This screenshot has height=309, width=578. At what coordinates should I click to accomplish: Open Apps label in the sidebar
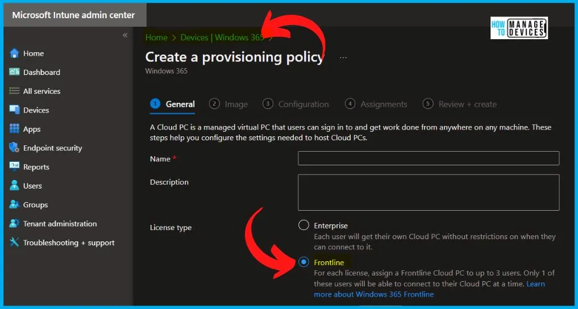pos(32,130)
